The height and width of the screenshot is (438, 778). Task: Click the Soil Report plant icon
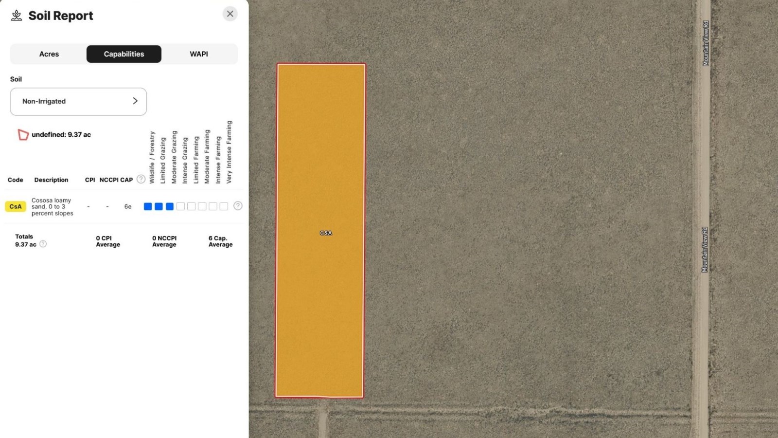[x=17, y=16]
